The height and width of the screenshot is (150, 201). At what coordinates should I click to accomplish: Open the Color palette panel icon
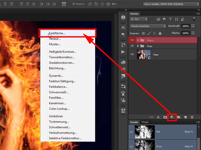click(x=123, y=62)
